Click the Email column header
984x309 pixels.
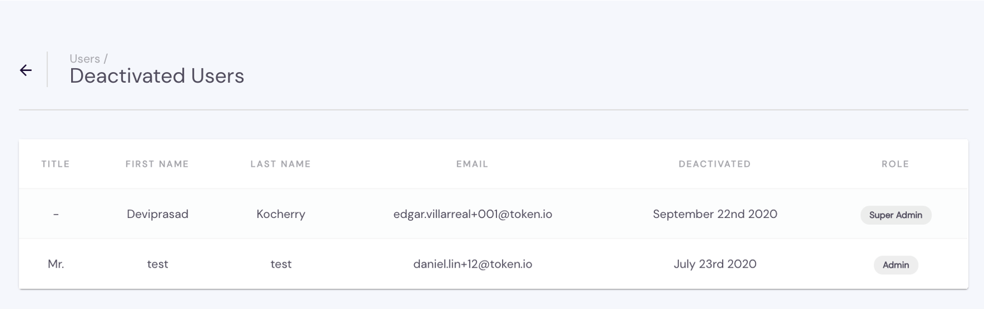point(472,164)
